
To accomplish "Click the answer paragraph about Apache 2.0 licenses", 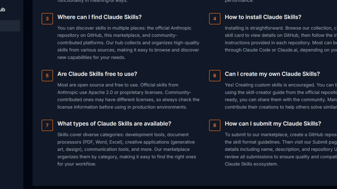I will 128,96.
